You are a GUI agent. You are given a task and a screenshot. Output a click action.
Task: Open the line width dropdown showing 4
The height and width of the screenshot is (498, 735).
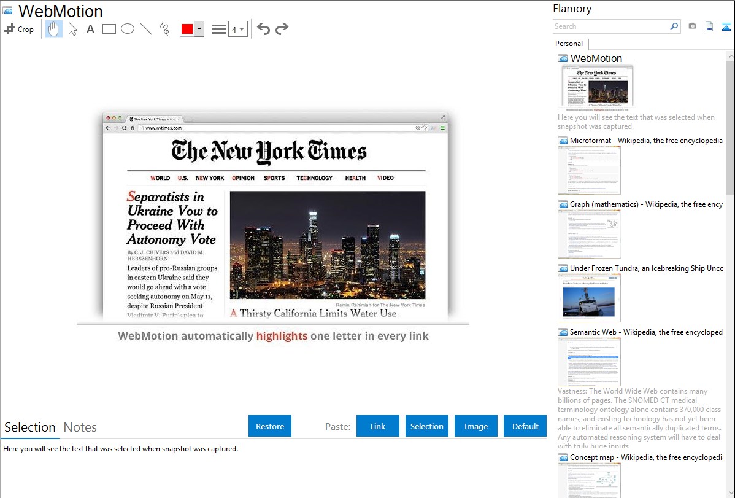point(238,29)
